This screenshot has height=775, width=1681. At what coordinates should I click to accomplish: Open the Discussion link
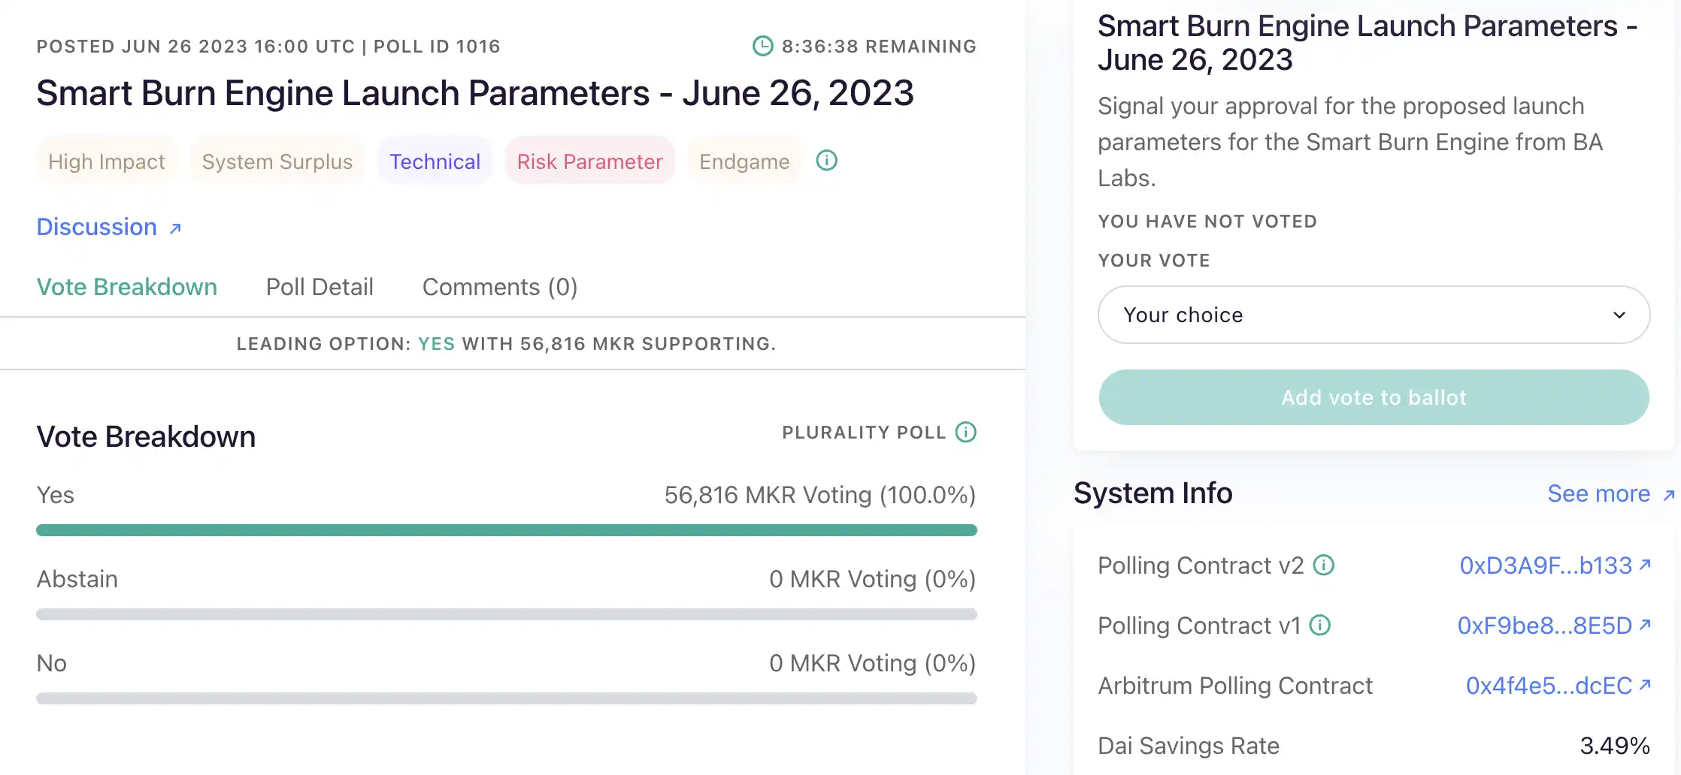click(x=97, y=228)
